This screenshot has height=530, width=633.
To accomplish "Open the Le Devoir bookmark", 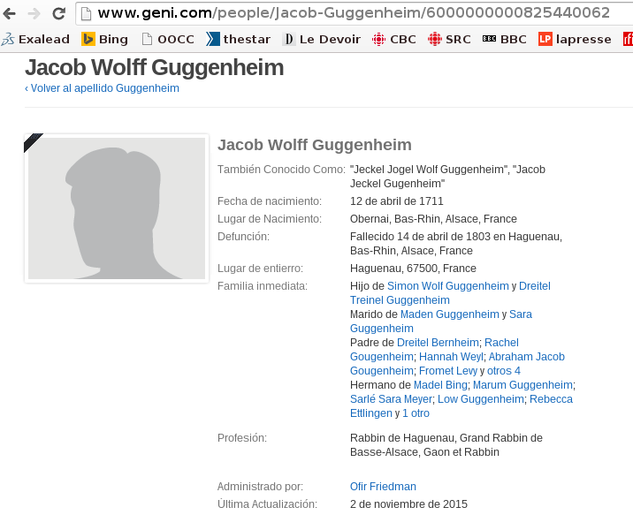I will 322,39.
